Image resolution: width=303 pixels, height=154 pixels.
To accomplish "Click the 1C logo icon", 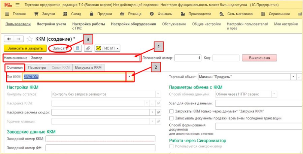I will tap(8, 5).
